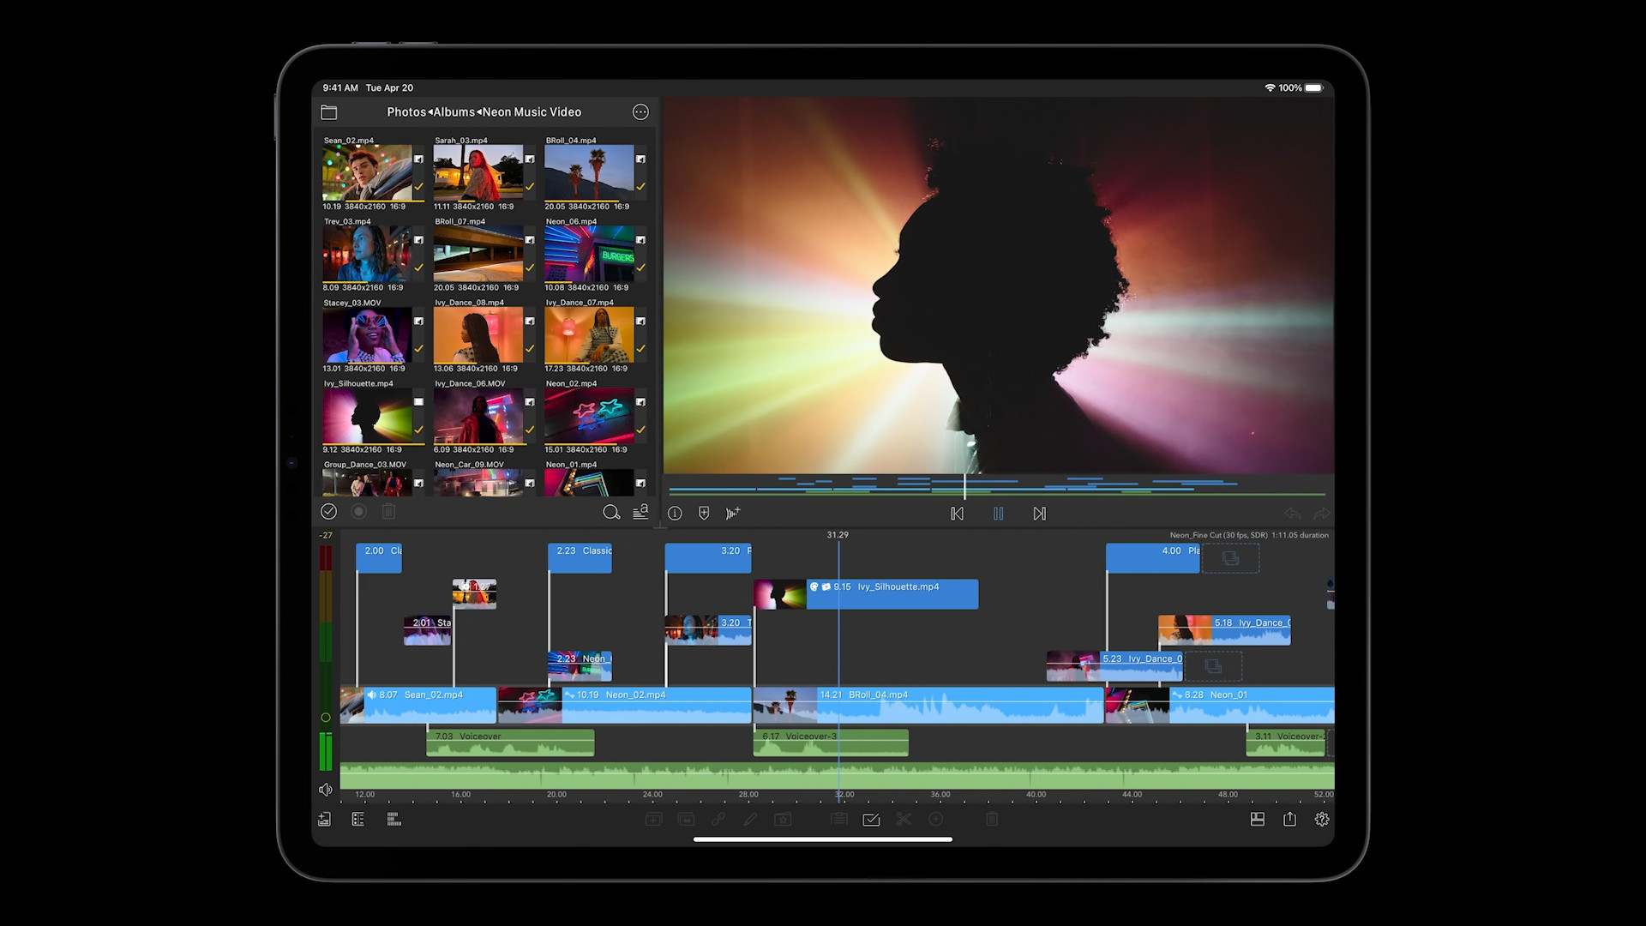Open the library source folder picker
1646x926 pixels.
coord(328,111)
